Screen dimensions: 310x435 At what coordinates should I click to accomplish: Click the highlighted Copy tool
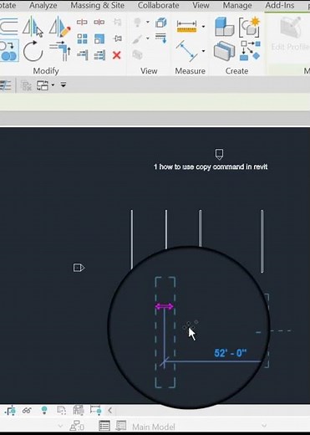pyautogui.click(x=9, y=51)
